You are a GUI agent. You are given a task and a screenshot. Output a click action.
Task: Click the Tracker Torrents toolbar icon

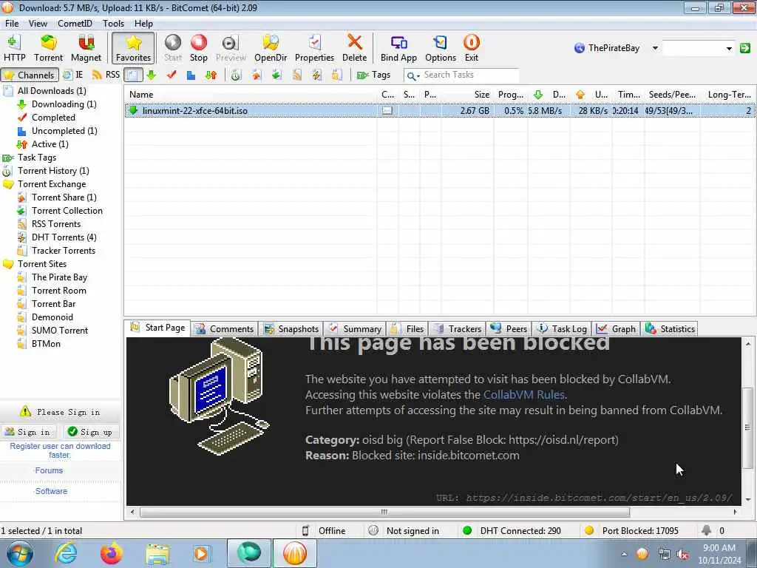[x=337, y=75]
